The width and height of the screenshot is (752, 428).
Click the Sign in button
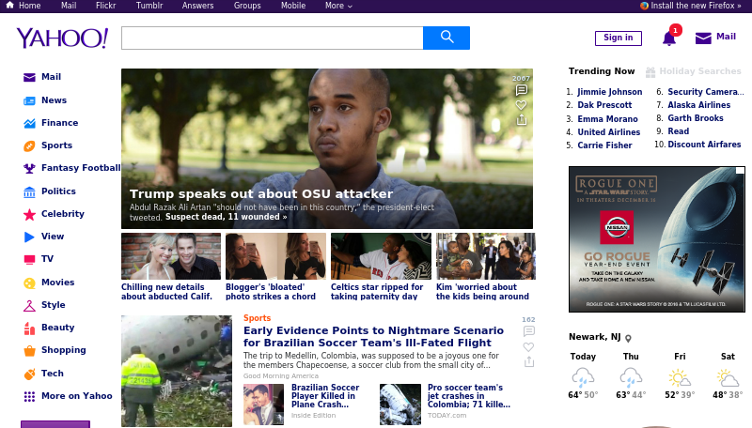tap(619, 38)
